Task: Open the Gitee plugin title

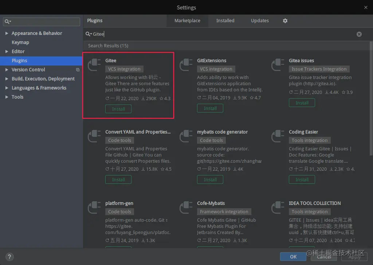Action: (x=111, y=60)
